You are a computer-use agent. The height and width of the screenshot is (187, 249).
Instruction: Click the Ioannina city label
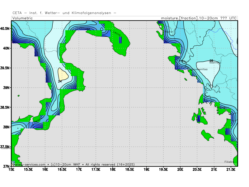tap(215, 63)
